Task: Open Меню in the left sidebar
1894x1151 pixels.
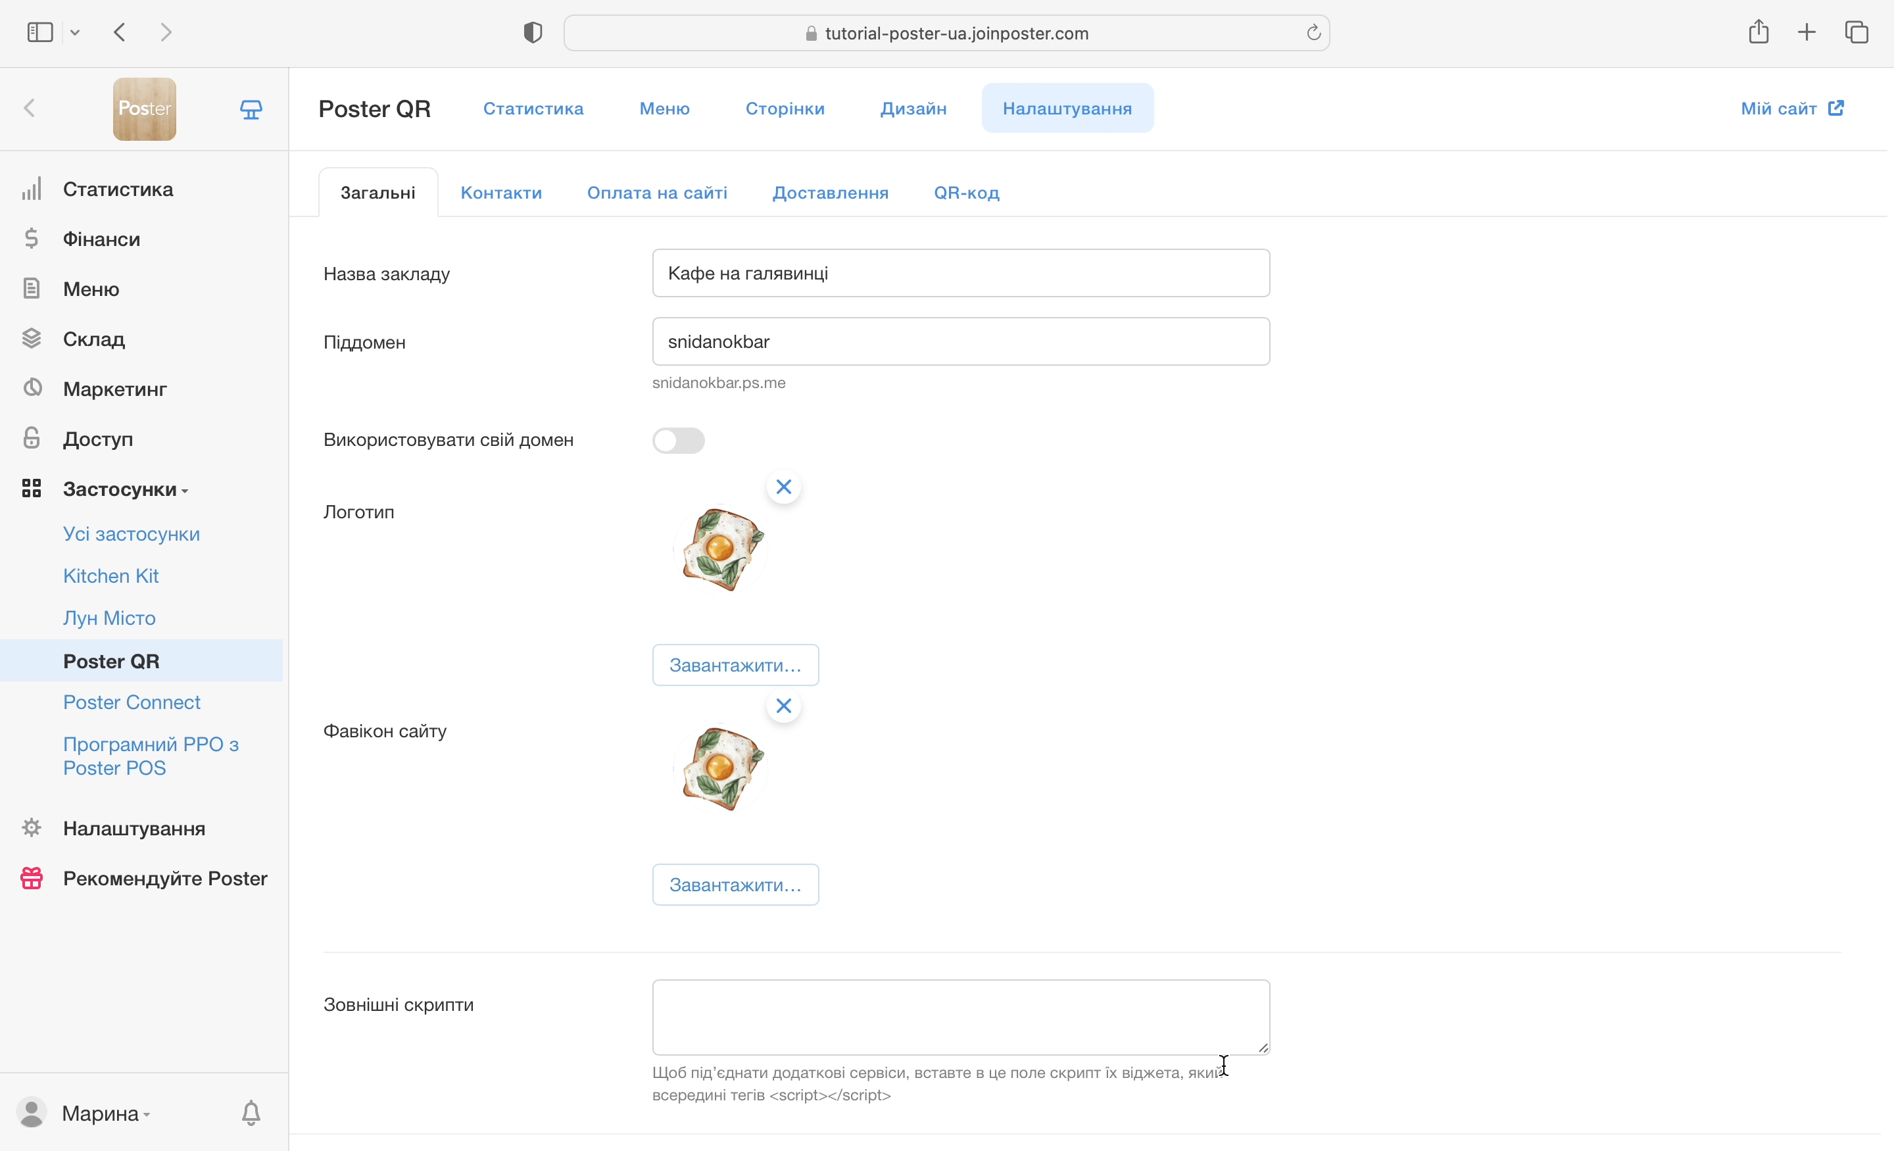Action: tap(91, 289)
